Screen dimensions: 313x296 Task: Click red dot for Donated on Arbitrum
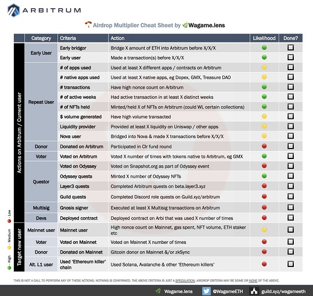(x=264, y=146)
